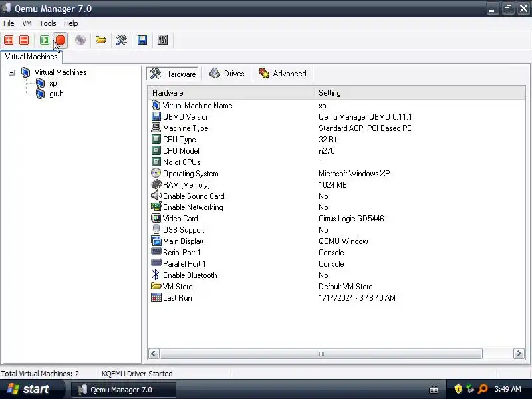532x399 pixels.
Task: Click the horizontal scrollbar right arrow
Action: [x=519, y=354]
